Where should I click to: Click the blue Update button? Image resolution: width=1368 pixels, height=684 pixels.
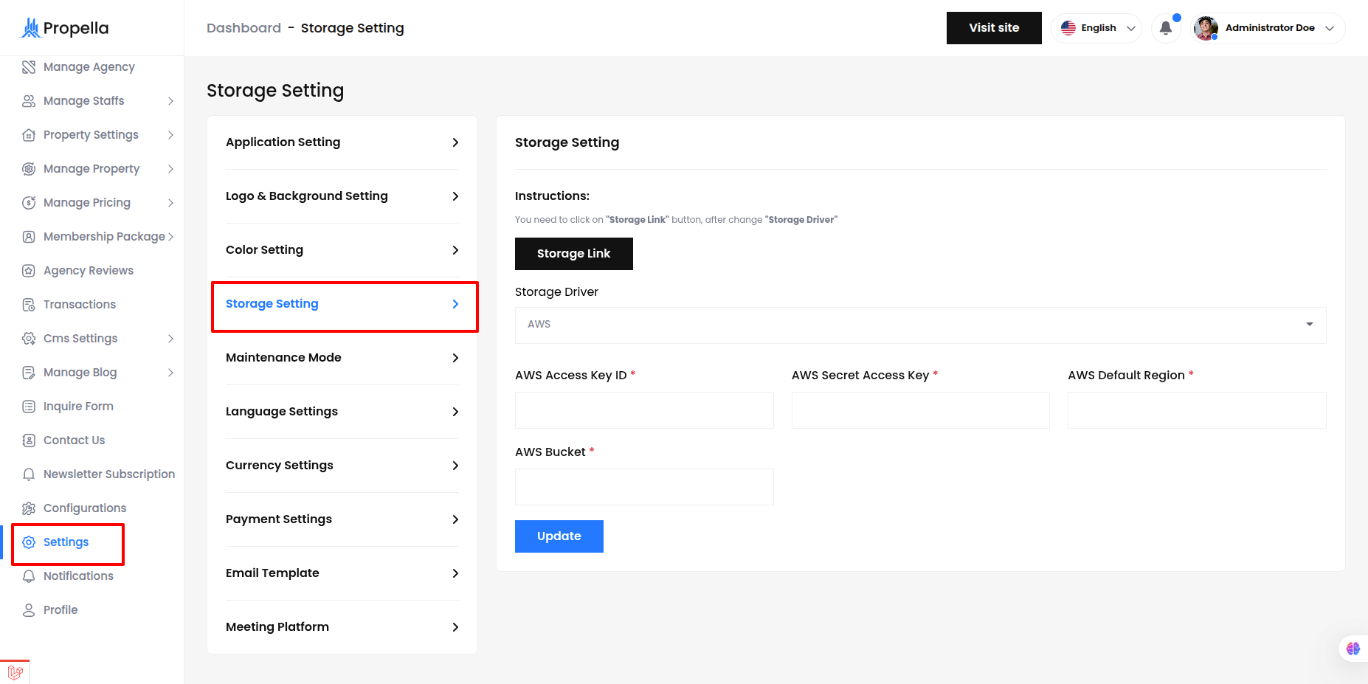(x=559, y=536)
